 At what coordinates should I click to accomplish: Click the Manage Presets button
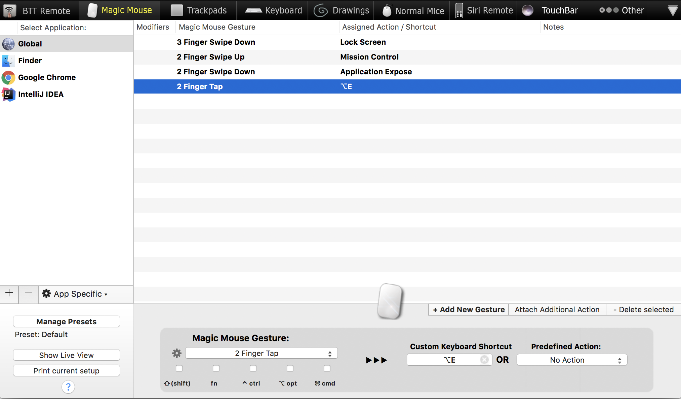pos(67,322)
